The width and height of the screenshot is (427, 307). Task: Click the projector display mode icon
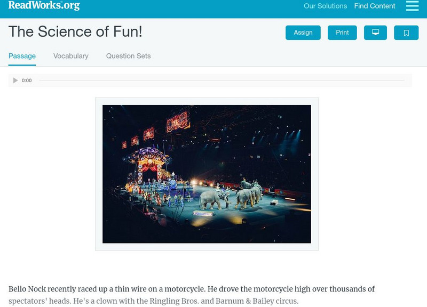[x=375, y=33]
